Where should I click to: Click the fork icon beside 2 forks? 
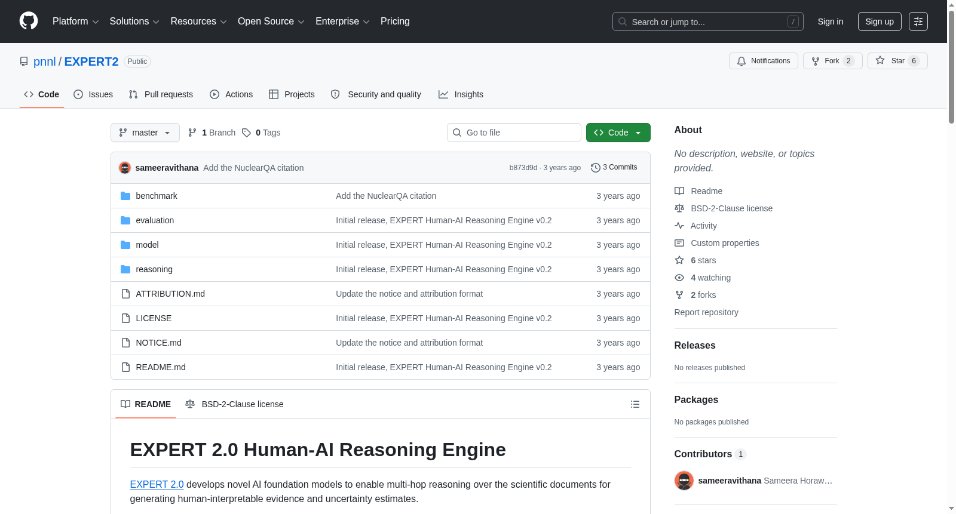(x=679, y=295)
